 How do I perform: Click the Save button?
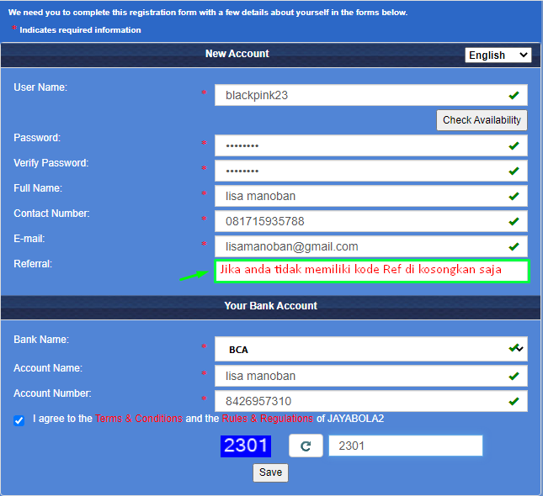[x=270, y=472]
